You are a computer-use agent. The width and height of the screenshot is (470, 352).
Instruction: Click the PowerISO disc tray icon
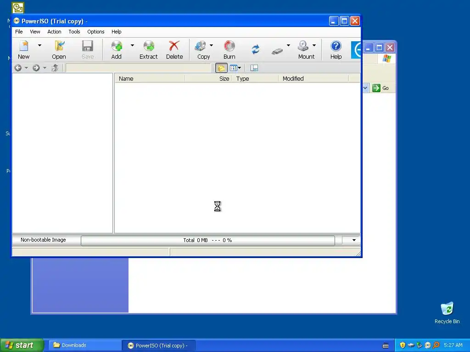coord(428,345)
